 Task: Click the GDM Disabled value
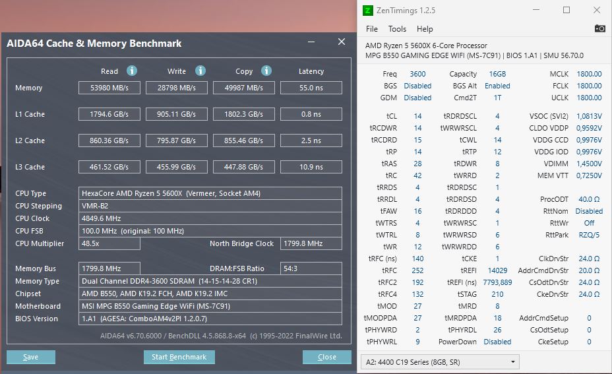click(417, 98)
